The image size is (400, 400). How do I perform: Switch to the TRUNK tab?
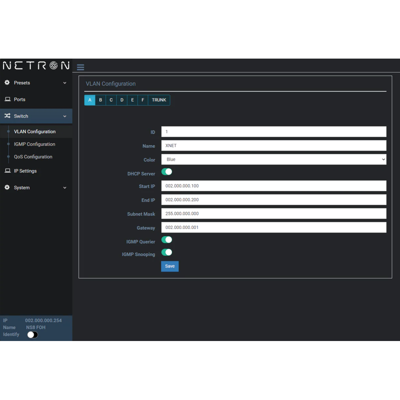[x=159, y=100]
